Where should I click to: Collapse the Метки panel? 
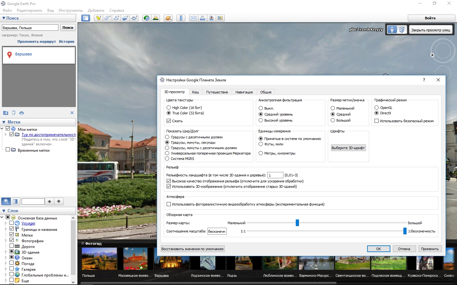pyautogui.click(x=4, y=122)
